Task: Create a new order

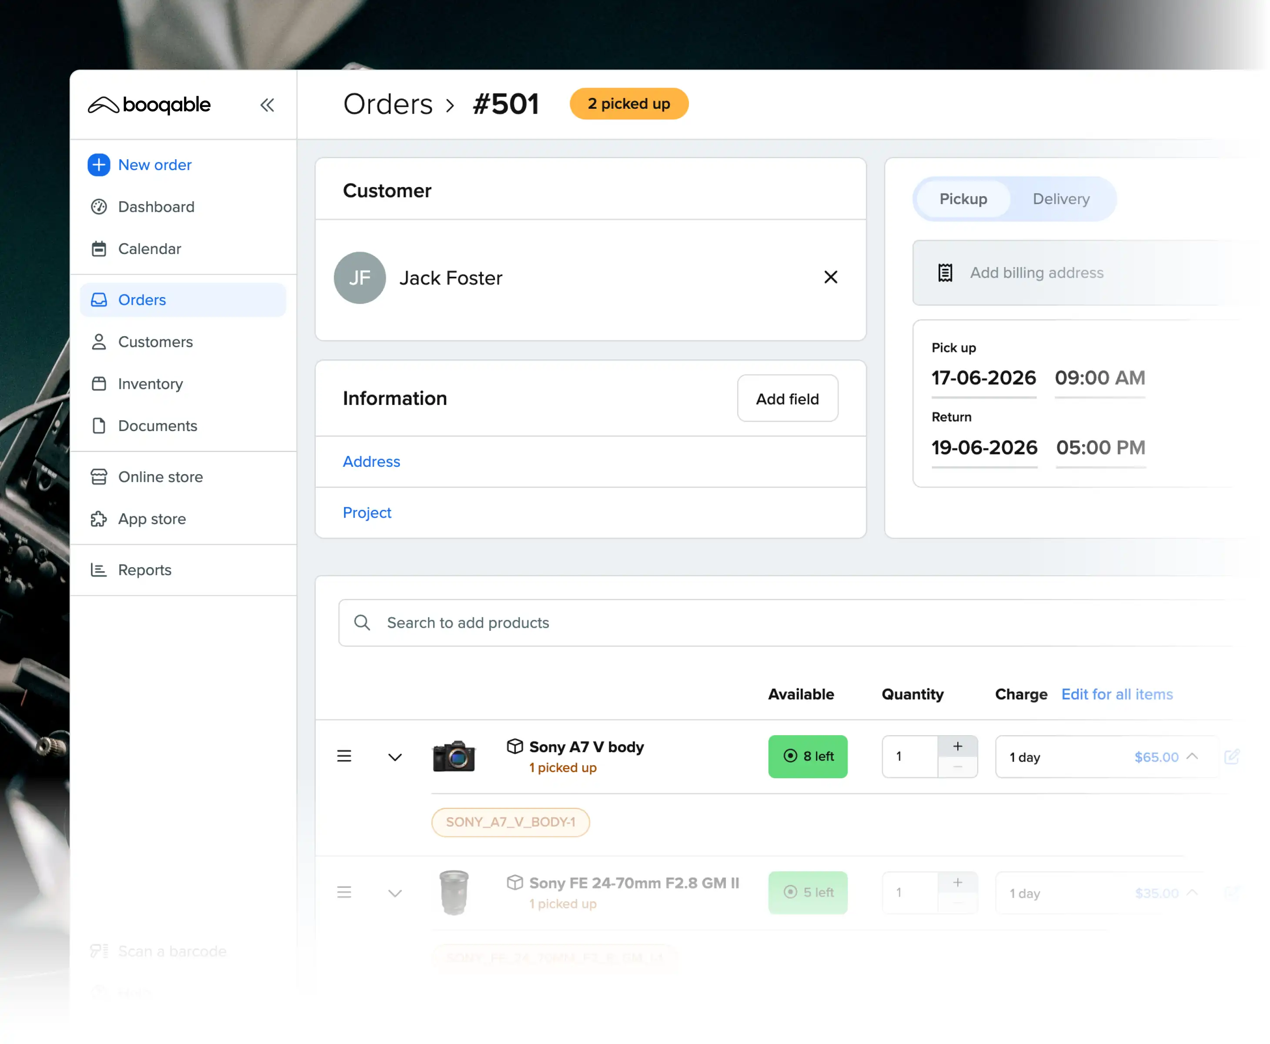Action: click(x=154, y=165)
